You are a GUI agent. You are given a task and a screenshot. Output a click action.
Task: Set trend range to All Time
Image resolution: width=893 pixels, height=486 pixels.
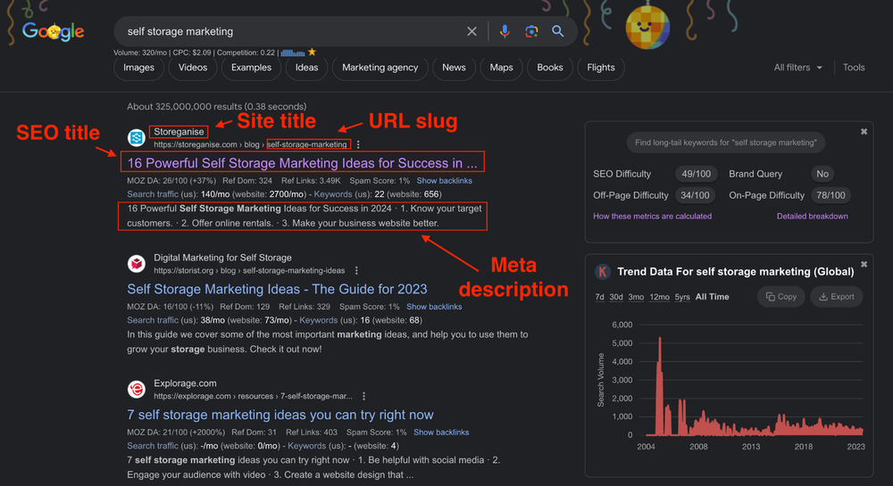712,297
